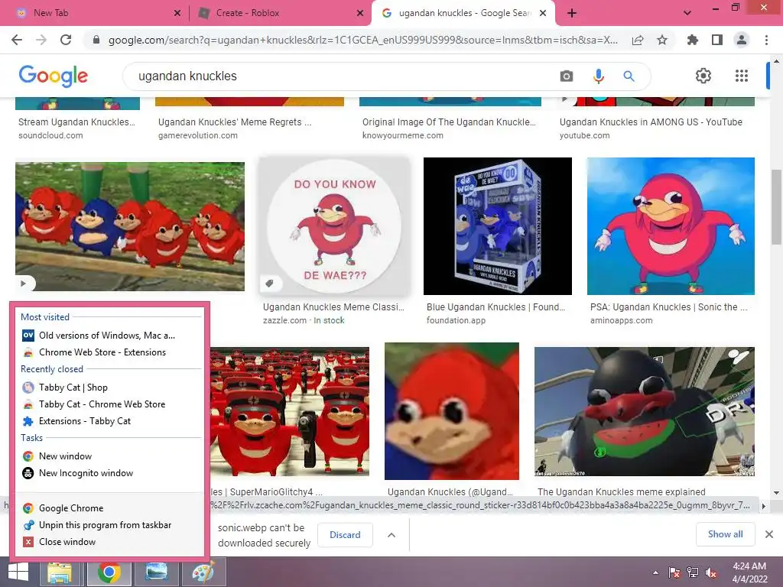This screenshot has width=783, height=587.
Task: Open a new tab with plus button
Action: (x=572, y=13)
